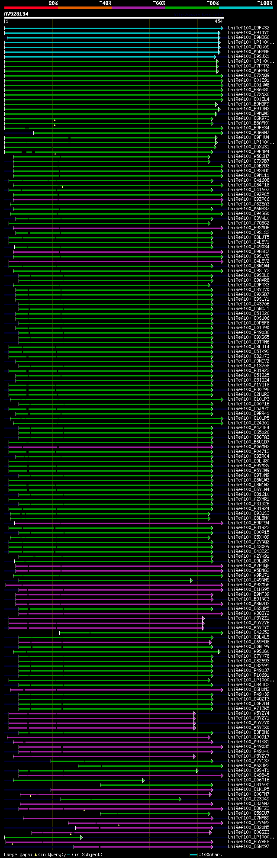Screen dimensions: 277x858
Task: Click the hit label UniRef100_B8AR85
Action: (x=248, y=90)
